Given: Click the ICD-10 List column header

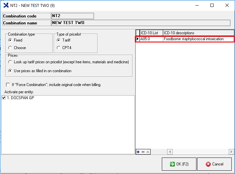Looking at the screenshot, I should tap(151, 33).
